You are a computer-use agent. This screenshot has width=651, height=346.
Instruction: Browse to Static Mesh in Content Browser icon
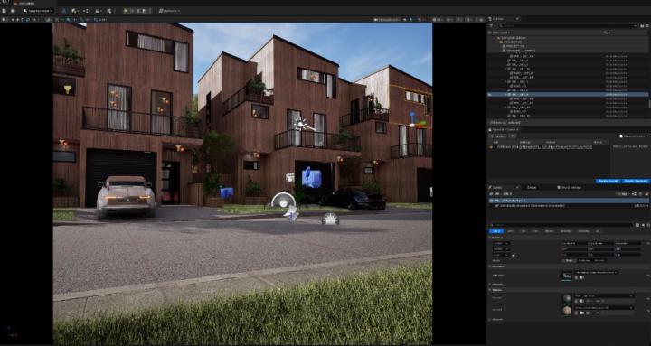[x=582, y=277]
